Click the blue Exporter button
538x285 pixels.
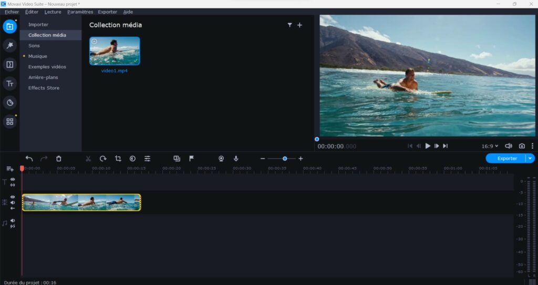click(506, 158)
